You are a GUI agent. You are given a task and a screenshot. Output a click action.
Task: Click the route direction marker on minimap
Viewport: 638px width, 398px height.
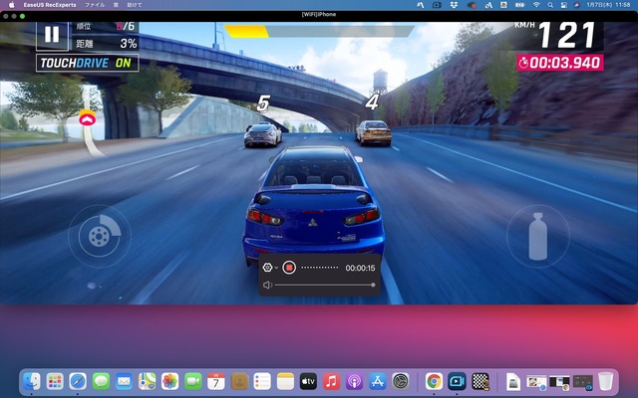pos(88,119)
